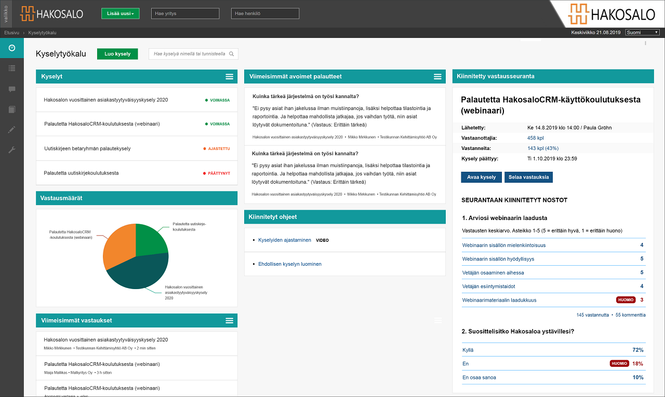Click the HUOMIO badge on the 'En' row
665x397 pixels.
(x=619, y=364)
